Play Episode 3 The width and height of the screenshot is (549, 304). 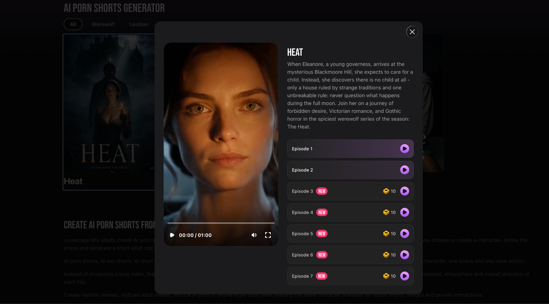click(x=405, y=191)
